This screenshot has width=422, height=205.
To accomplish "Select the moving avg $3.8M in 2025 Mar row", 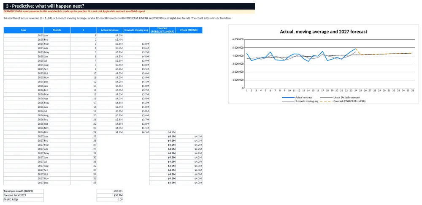I will (136, 44).
